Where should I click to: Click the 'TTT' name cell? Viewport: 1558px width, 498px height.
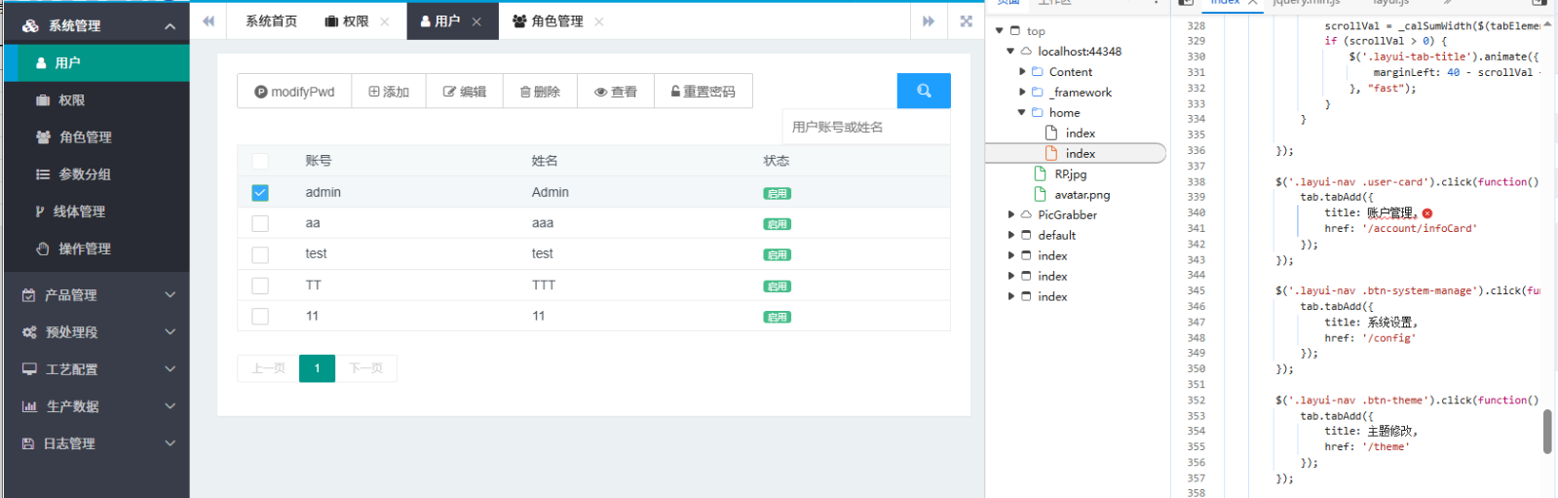[x=544, y=286]
